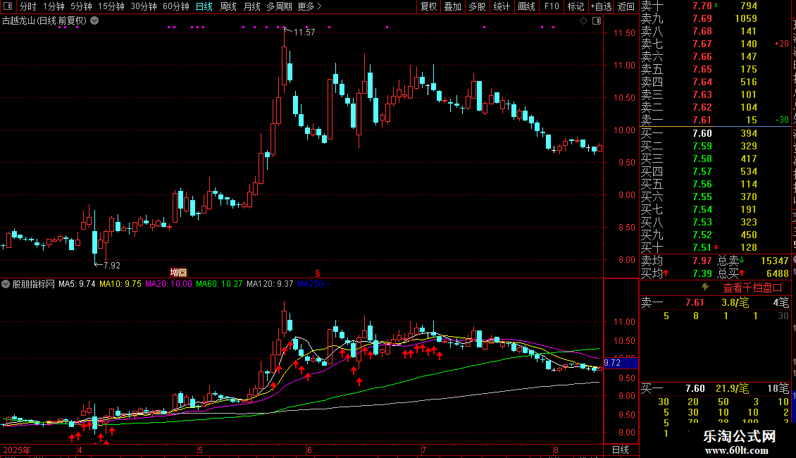Expand the 更多 periods menu
Viewport: 796px width, 458px height.
pos(310,6)
